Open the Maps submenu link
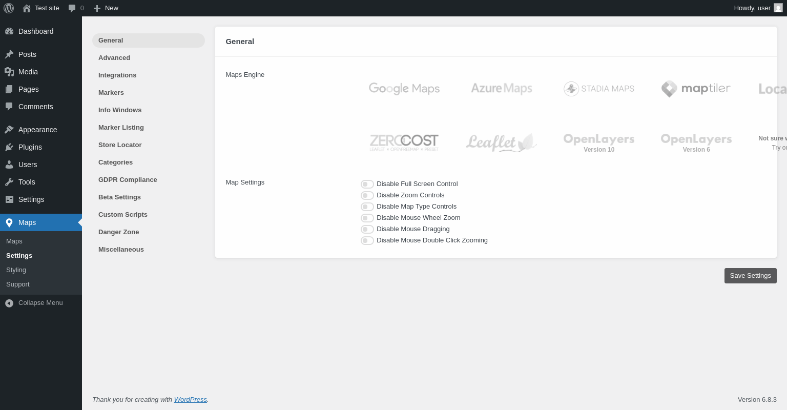787x410 pixels. click(x=41, y=241)
